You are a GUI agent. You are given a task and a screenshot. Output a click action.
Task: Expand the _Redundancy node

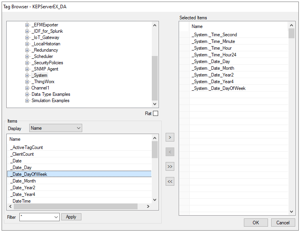tap(27, 50)
